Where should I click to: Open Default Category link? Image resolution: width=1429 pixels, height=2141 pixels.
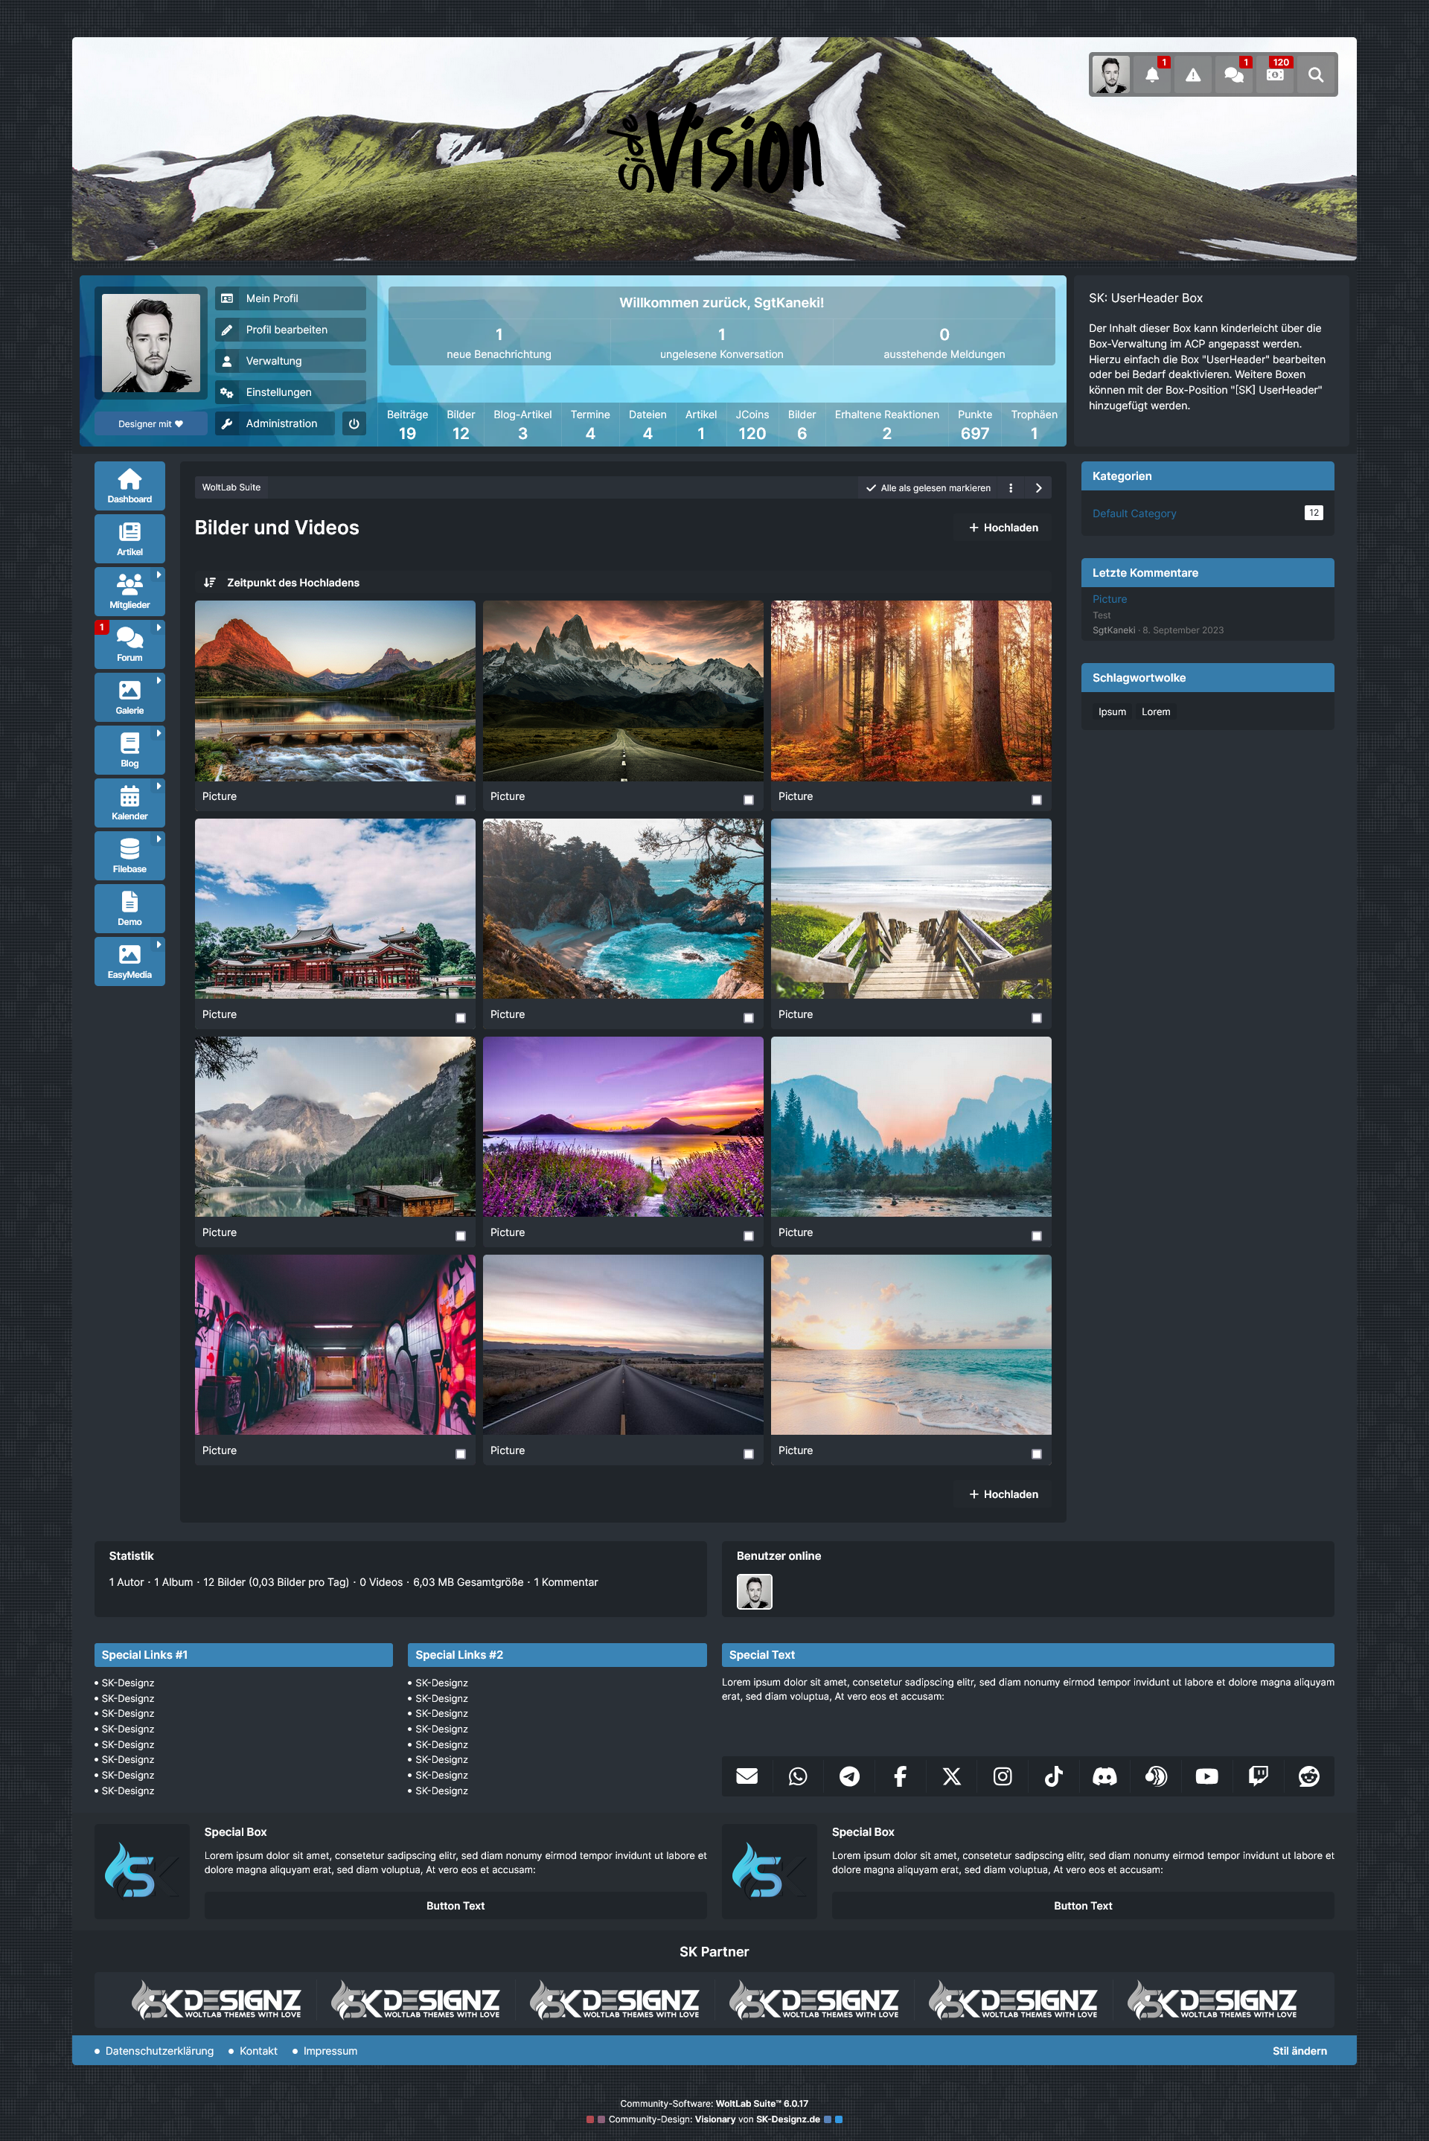click(1134, 513)
